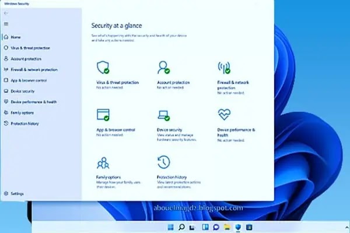This screenshot has height=233, width=350.
Task: Expand the system tray hidden icons chevron
Action: click(x=346, y=227)
